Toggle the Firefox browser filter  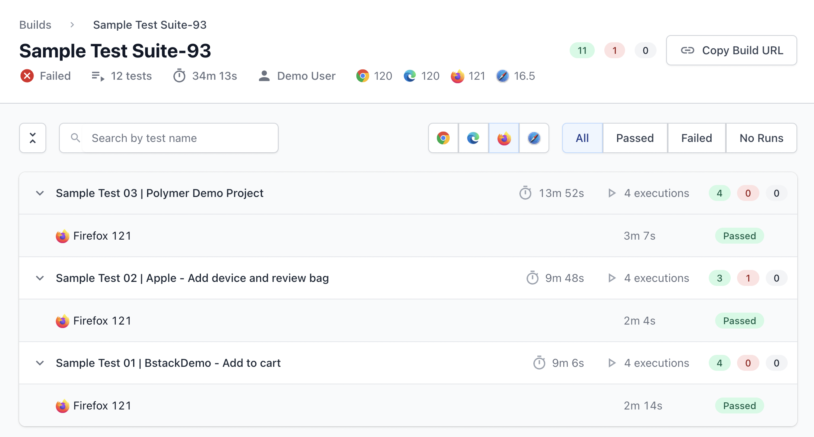pos(504,138)
